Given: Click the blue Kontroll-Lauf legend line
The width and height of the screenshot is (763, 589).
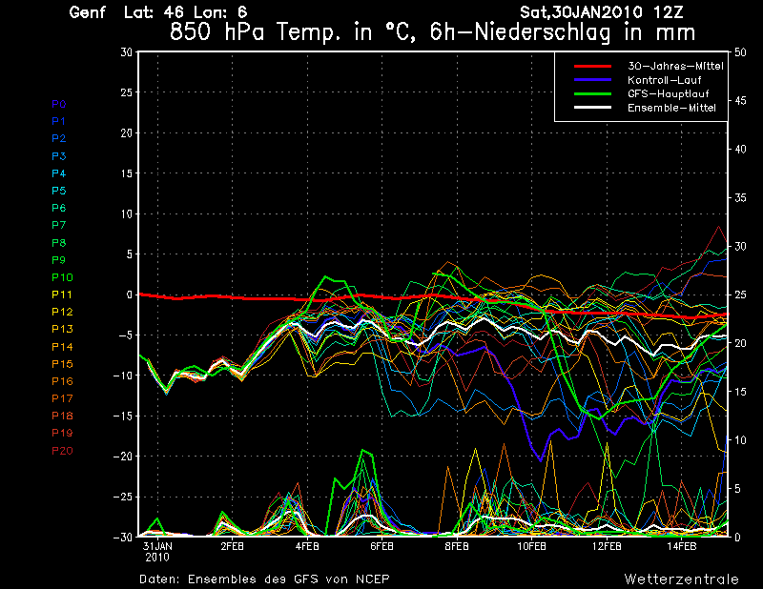Looking at the screenshot, I should [592, 80].
